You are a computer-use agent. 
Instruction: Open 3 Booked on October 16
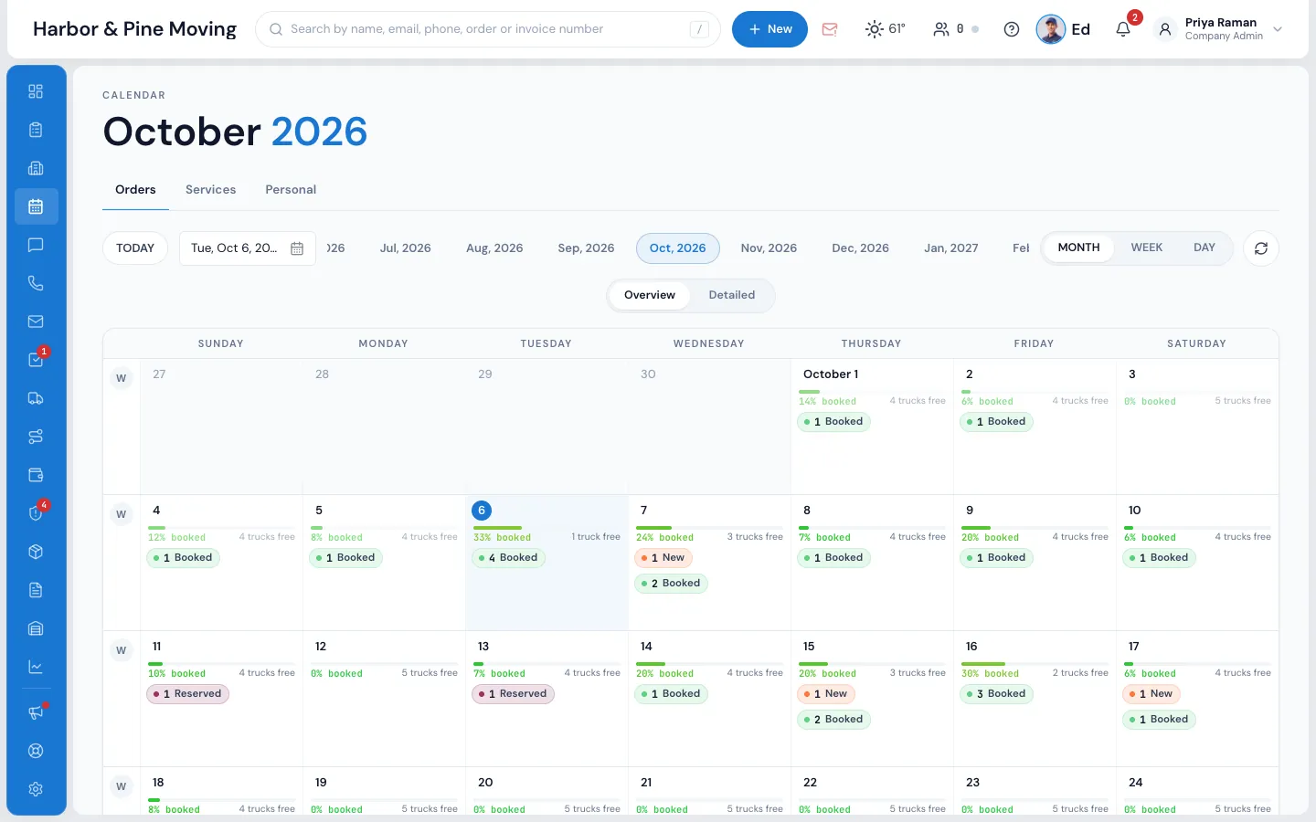[998, 694]
